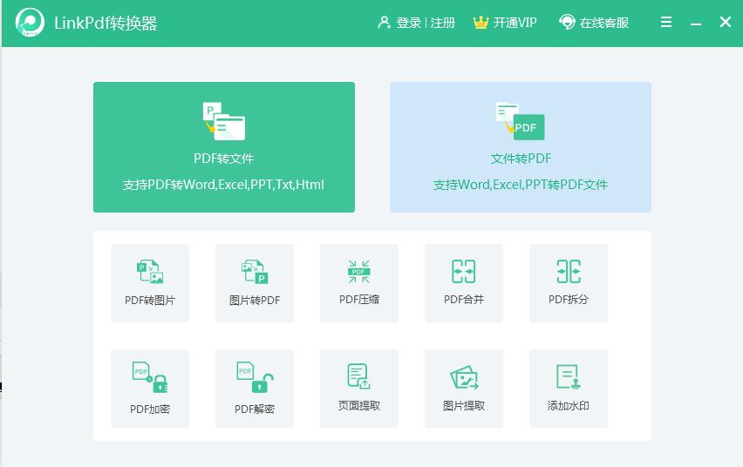Close the LinkPdf window

pos(725,22)
